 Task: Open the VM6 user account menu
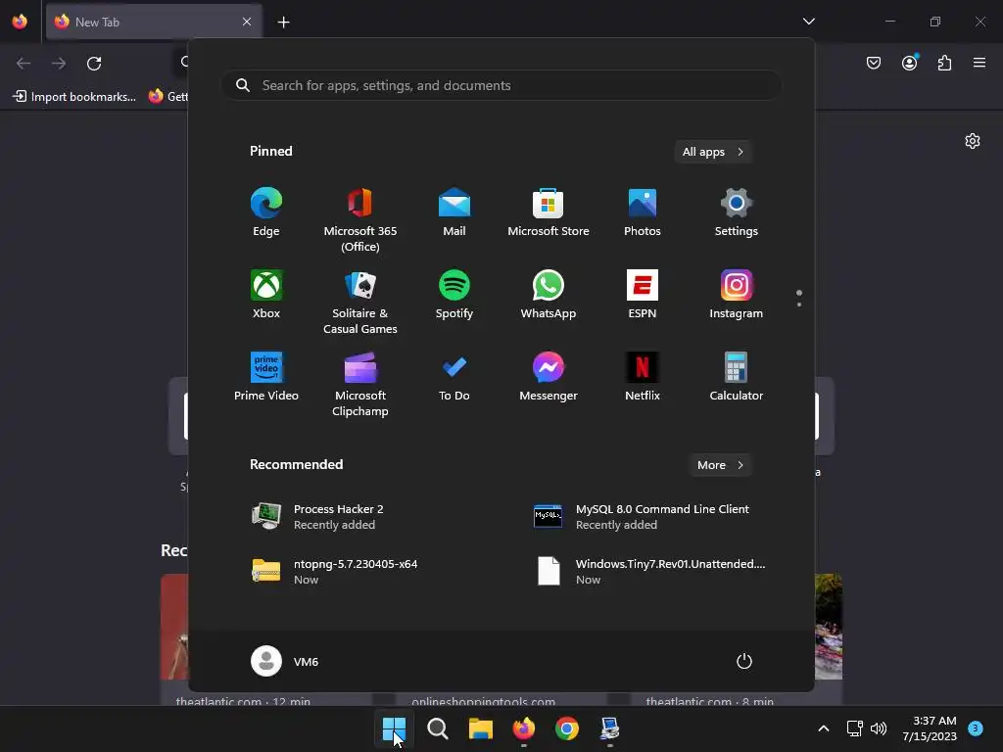(x=285, y=661)
